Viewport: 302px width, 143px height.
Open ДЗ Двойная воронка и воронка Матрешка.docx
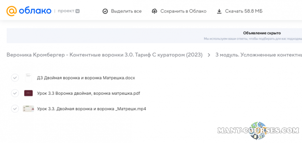coord(86,78)
